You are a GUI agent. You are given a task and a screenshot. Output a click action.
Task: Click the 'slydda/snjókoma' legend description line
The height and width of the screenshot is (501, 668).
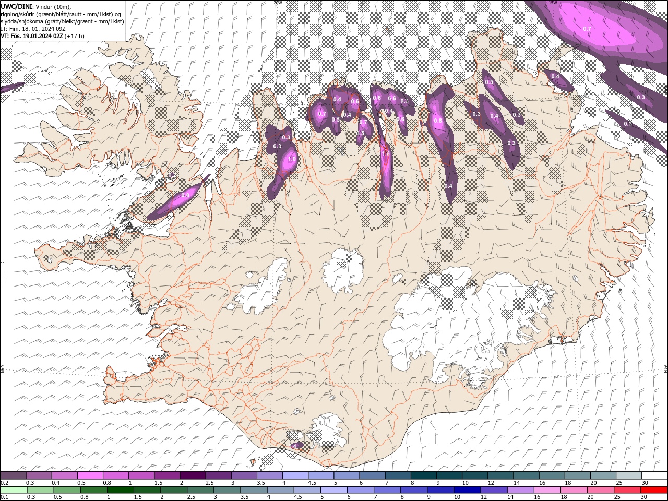(62, 21)
